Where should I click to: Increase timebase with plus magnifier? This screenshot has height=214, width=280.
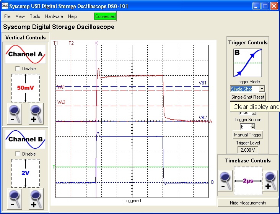[270, 180]
